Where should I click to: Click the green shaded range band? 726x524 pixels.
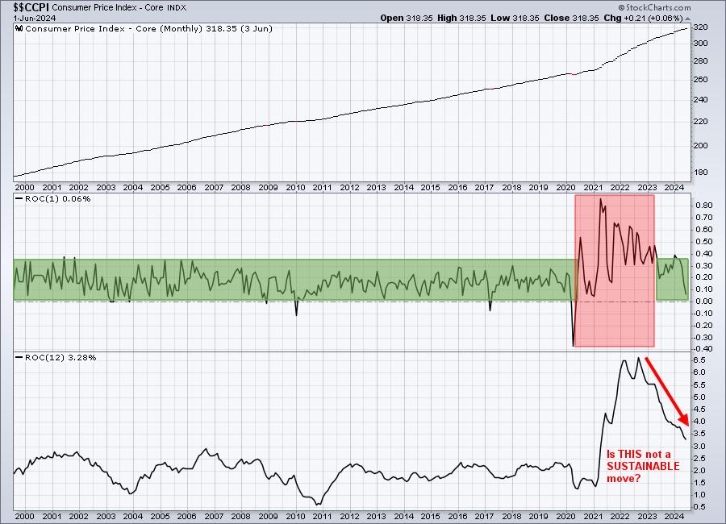point(290,280)
